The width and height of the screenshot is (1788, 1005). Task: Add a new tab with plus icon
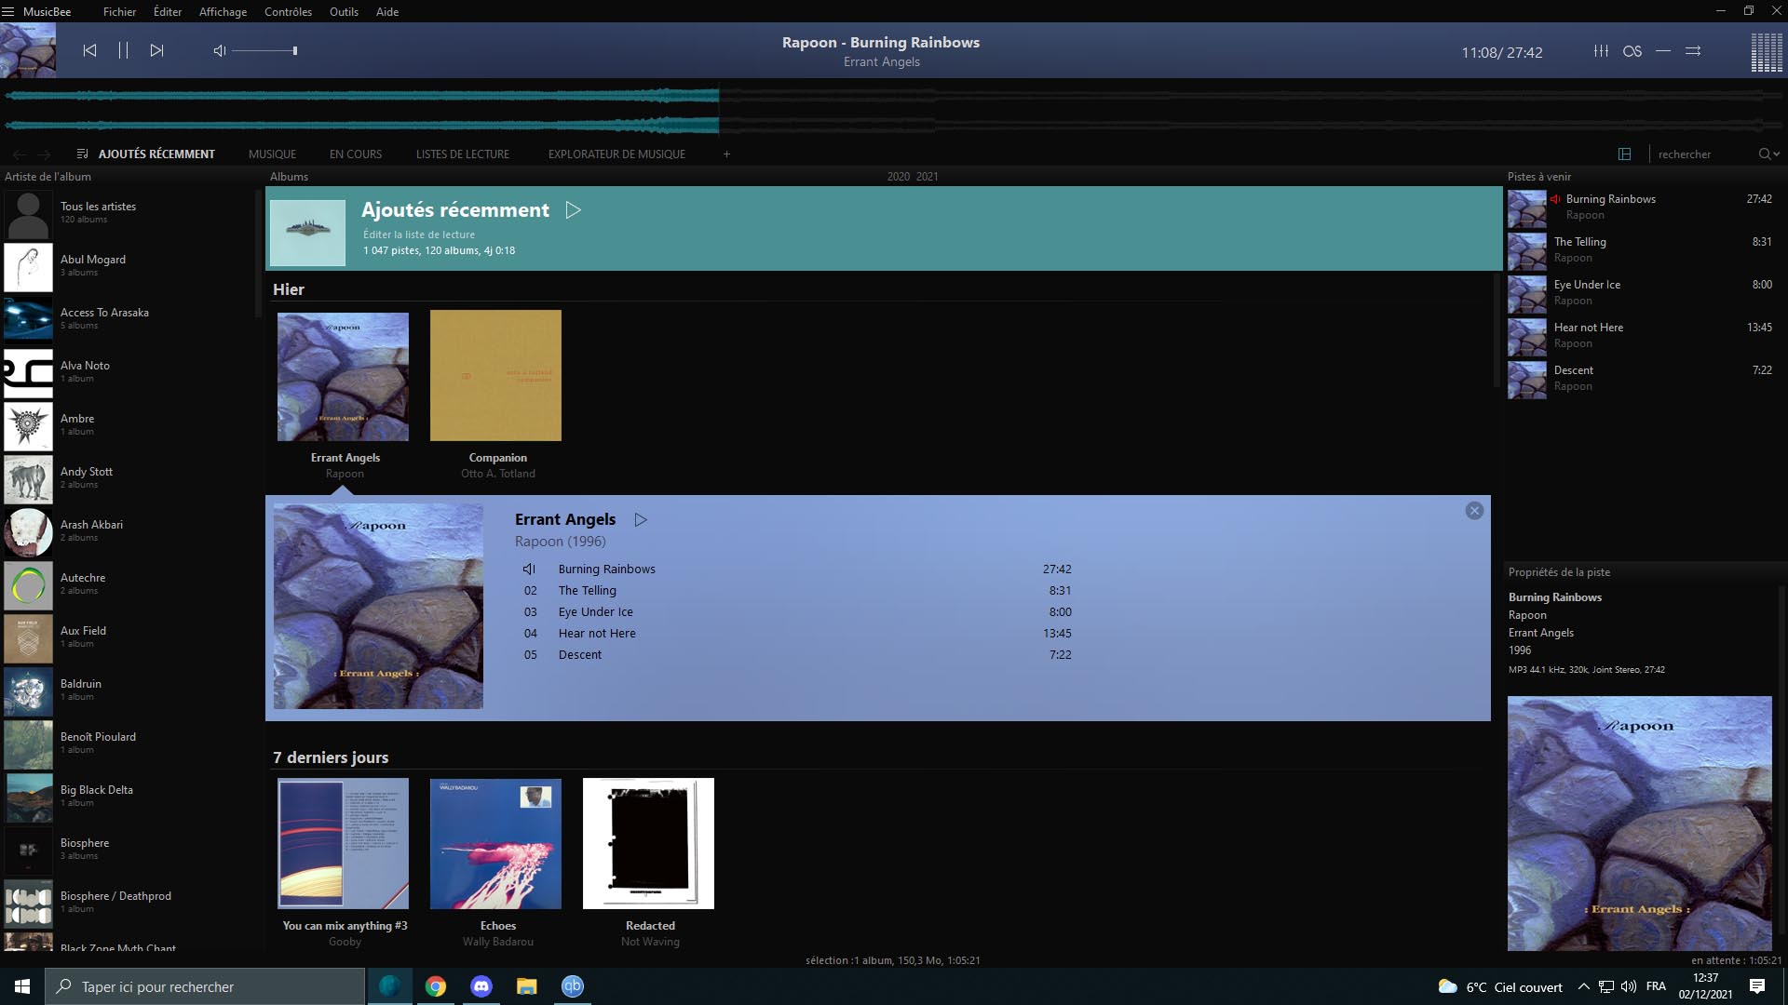726,154
